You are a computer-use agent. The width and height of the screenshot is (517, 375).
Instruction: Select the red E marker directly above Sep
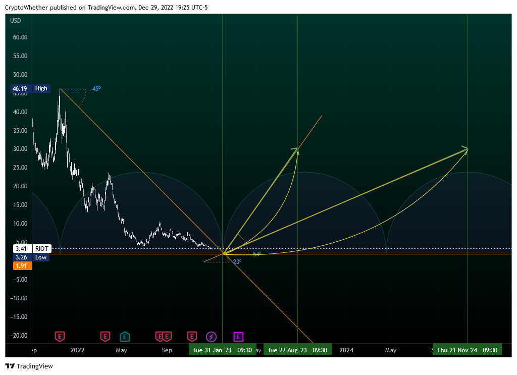pos(167,337)
